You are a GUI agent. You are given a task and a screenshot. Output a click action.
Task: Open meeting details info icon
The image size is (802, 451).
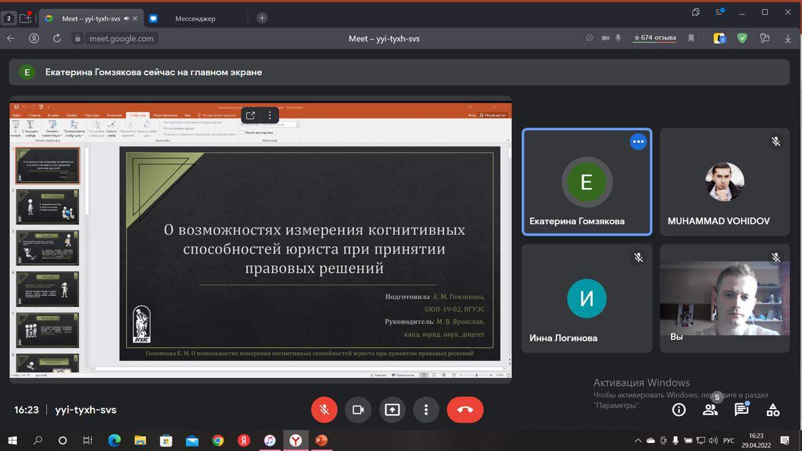tap(679, 410)
